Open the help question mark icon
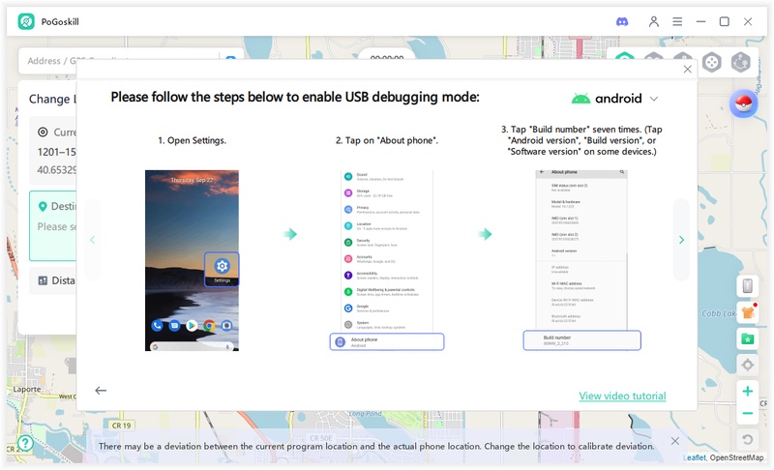The height and width of the screenshot is (470, 774). [x=25, y=443]
